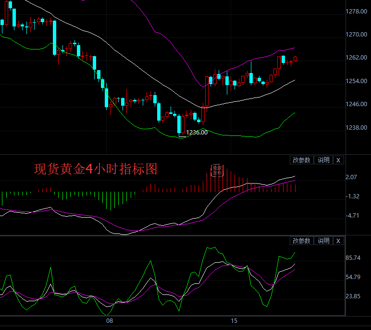371x330 pixels.
Task: Click the 85.74 KDJ scale value
Action: pyautogui.click(x=353, y=258)
